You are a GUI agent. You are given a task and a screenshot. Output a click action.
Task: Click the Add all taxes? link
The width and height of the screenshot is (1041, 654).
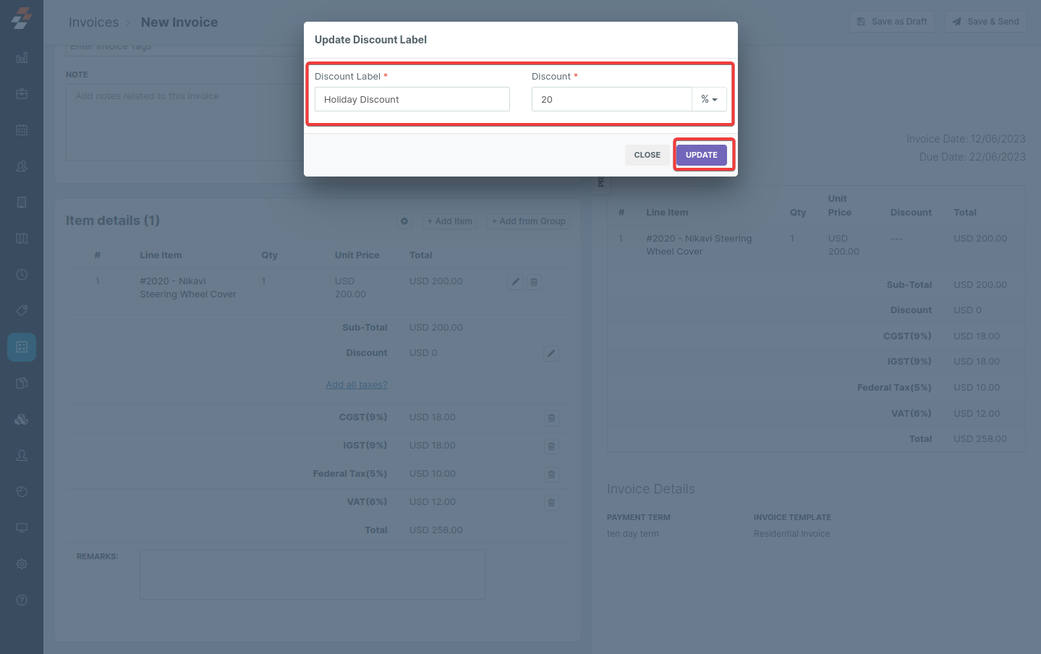(357, 385)
